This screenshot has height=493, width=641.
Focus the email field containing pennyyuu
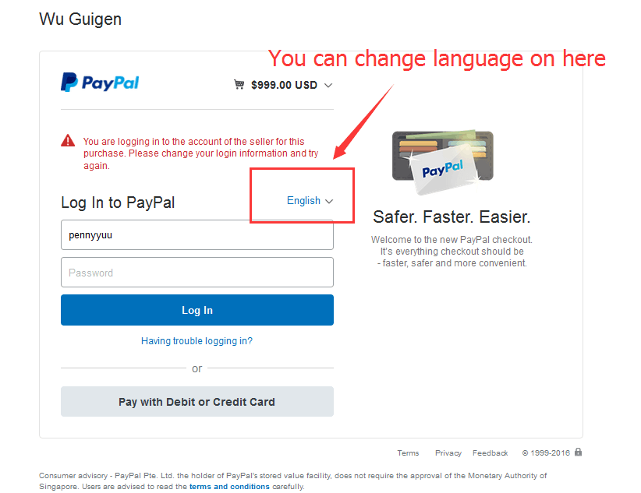coord(197,235)
